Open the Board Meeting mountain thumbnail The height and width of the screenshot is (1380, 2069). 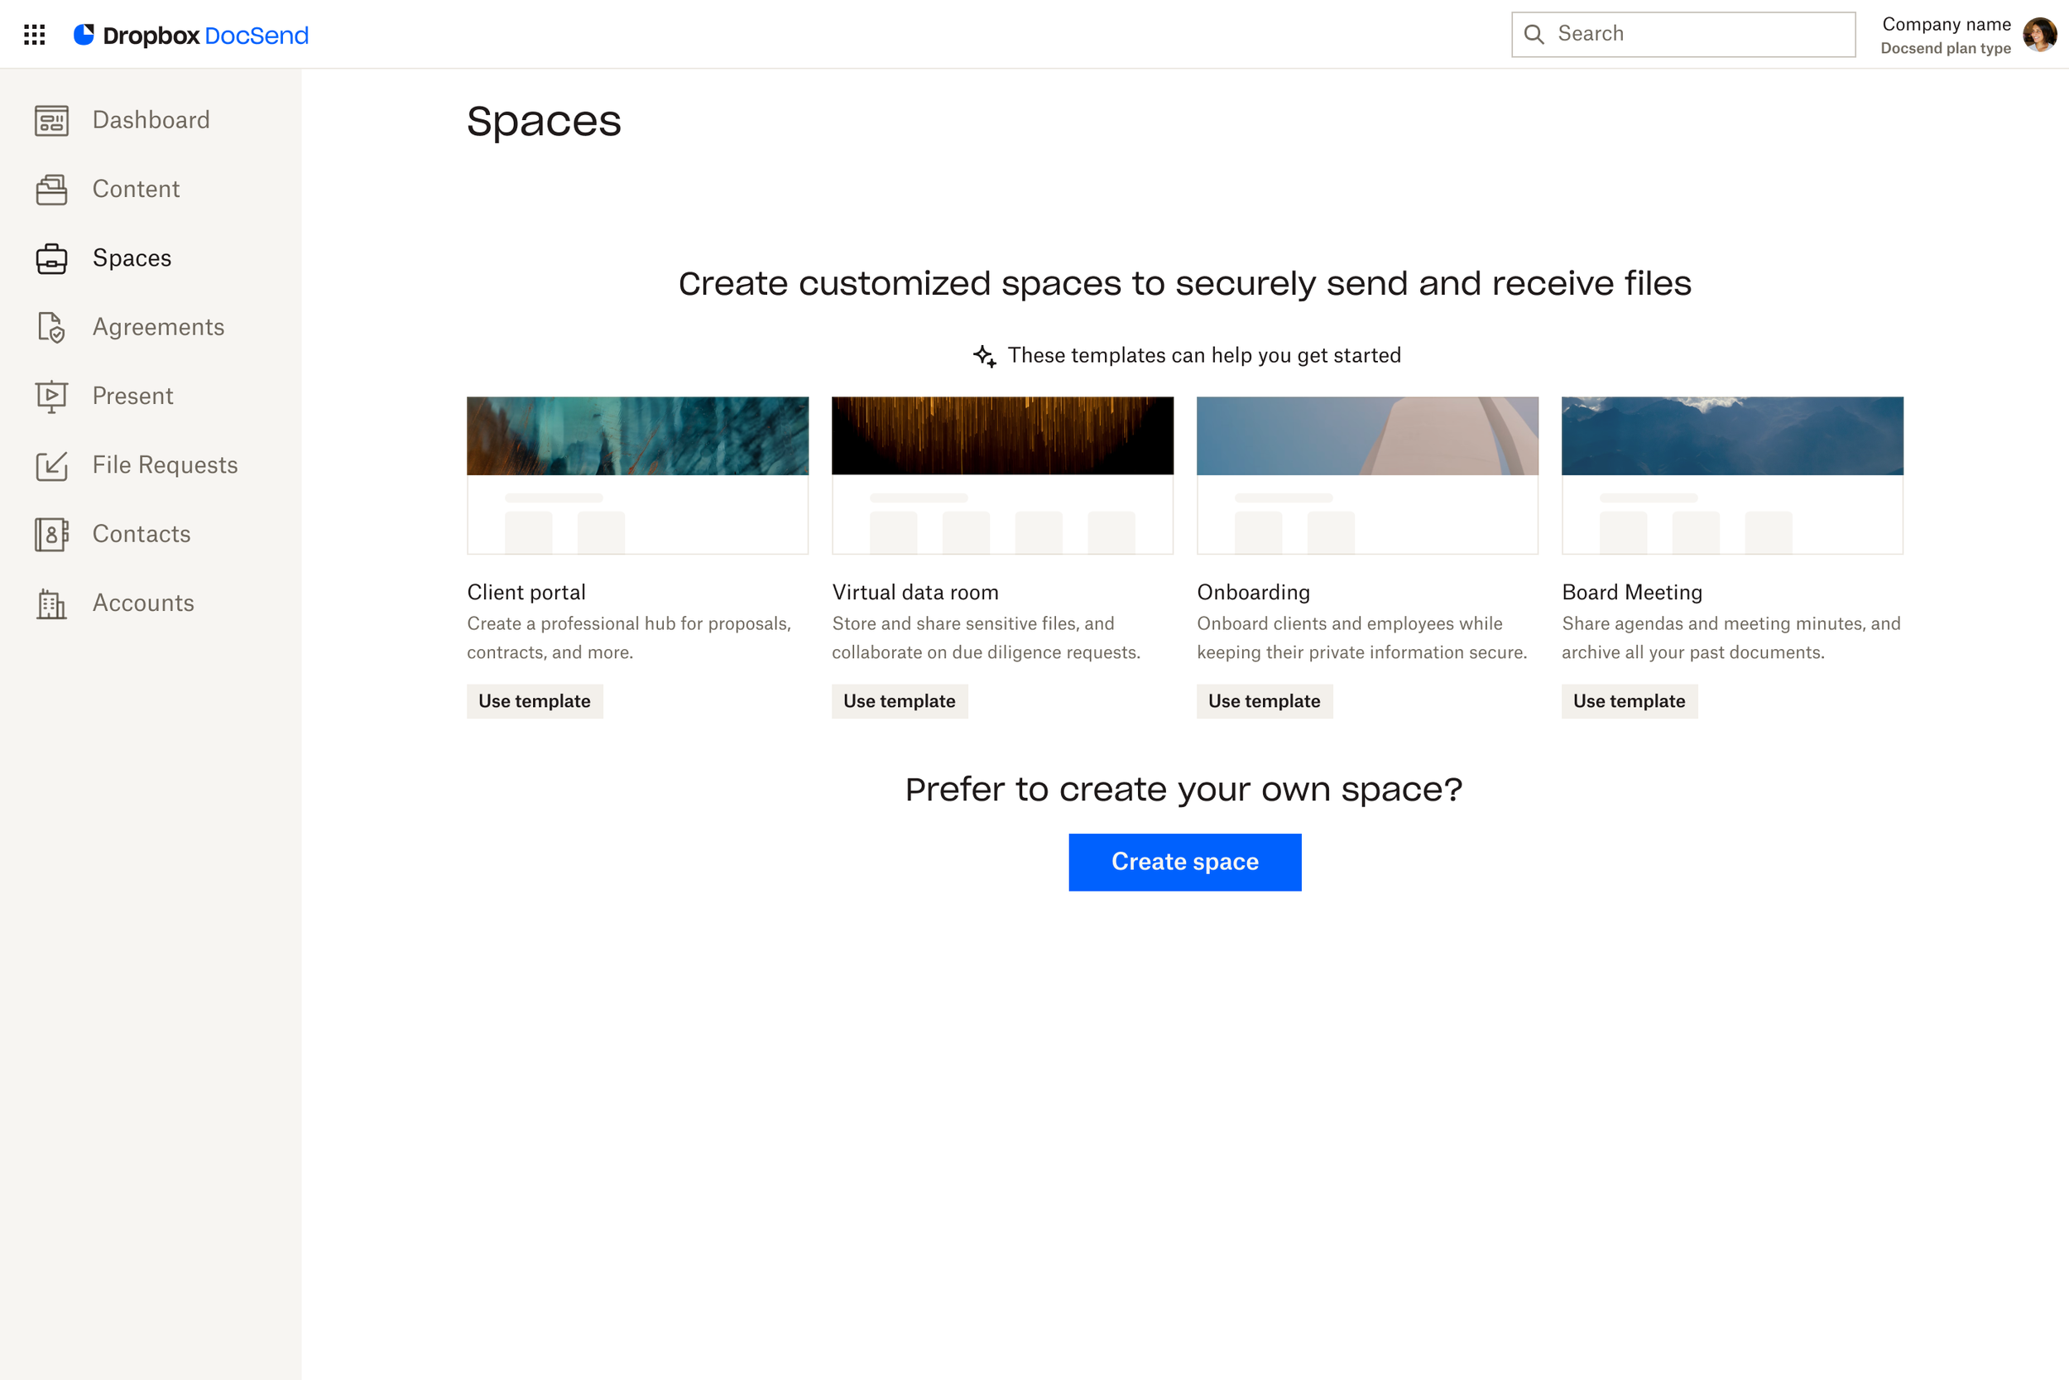coord(1732,436)
